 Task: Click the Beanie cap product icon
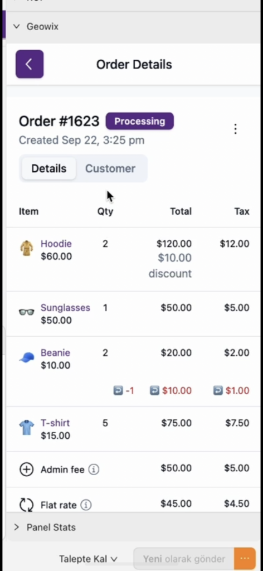tap(27, 357)
